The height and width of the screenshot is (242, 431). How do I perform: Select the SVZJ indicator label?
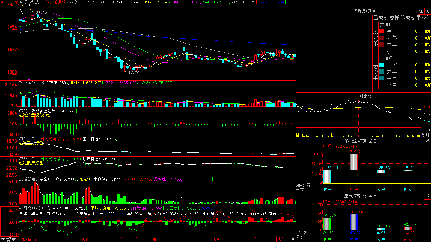click(23, 111)
